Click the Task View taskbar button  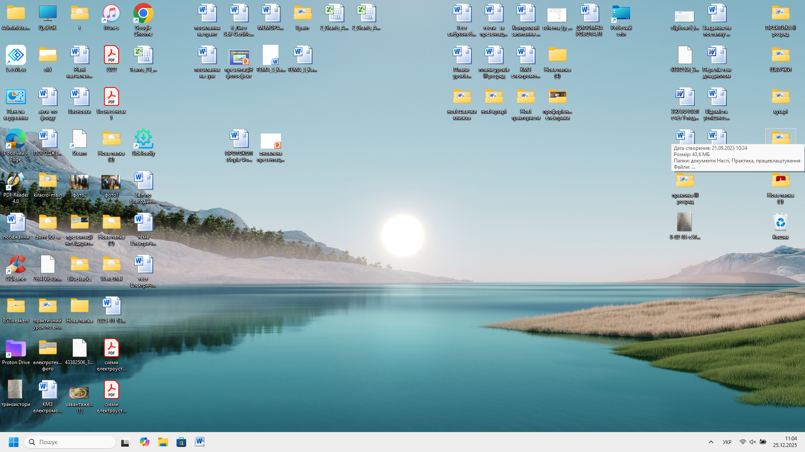click(126, 442)
